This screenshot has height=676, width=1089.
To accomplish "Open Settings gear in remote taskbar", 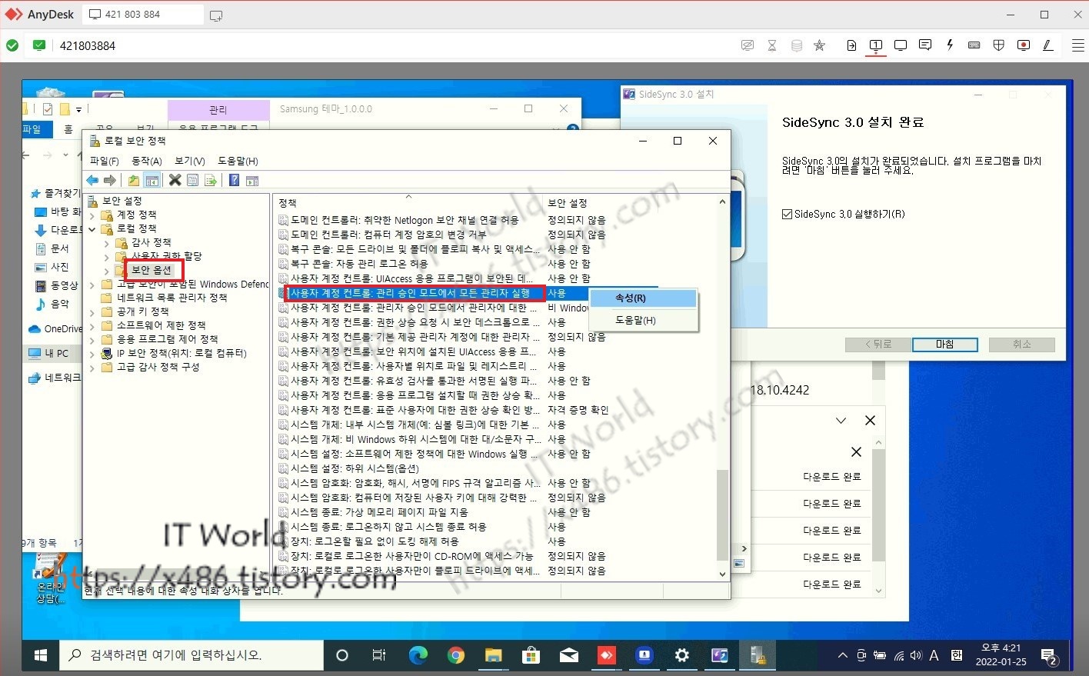I will pos(681,655).
